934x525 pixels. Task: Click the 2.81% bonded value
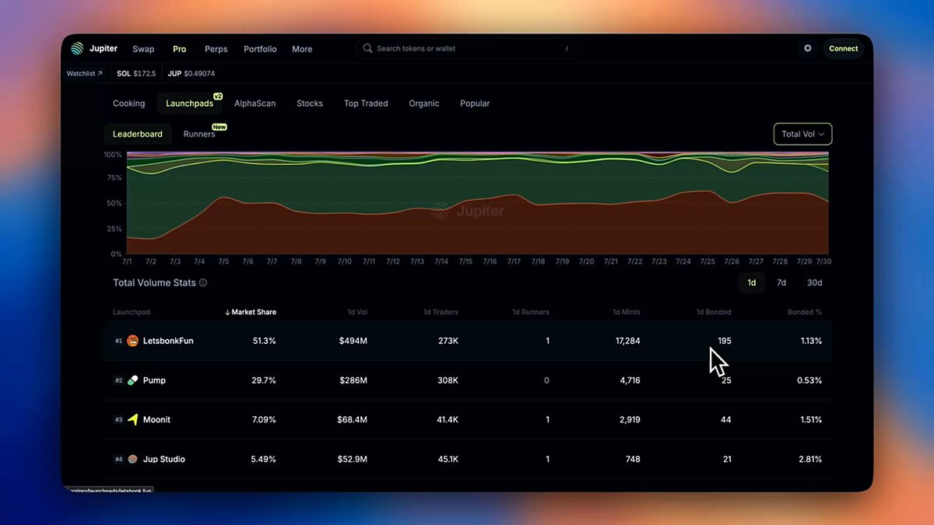coord(811,459)
